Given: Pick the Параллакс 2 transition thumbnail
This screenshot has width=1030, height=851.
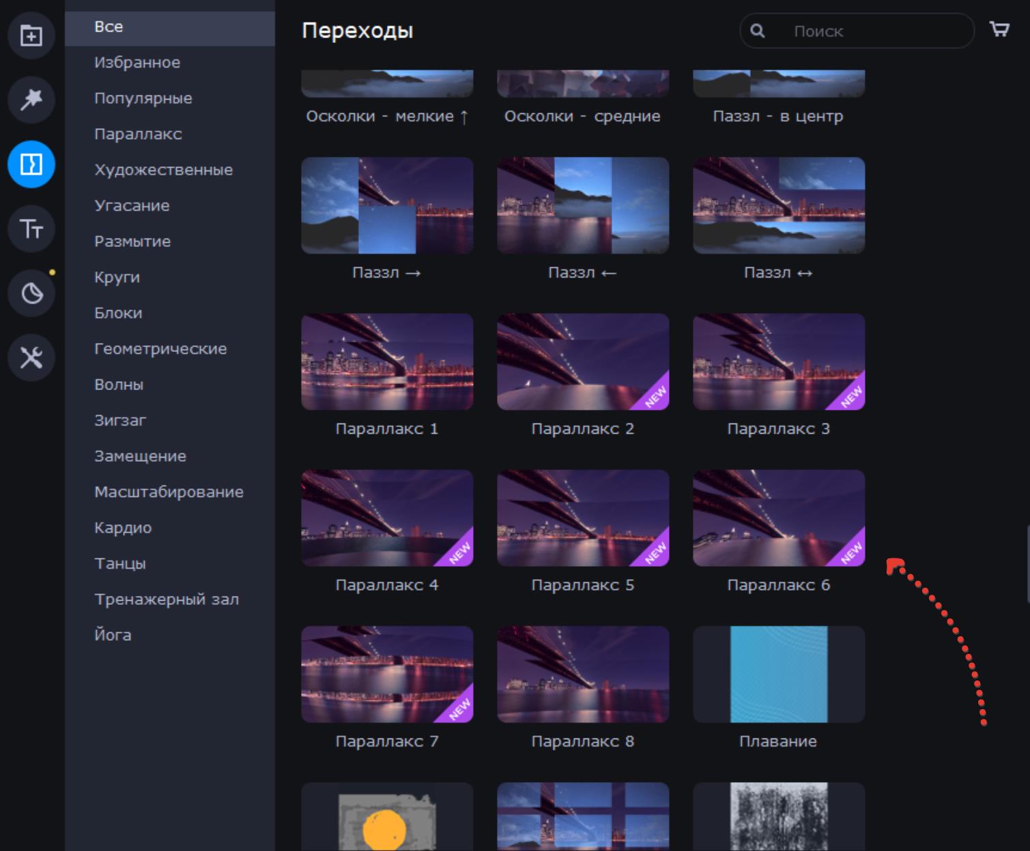Looking at the screenshot, I should (583, 362).
